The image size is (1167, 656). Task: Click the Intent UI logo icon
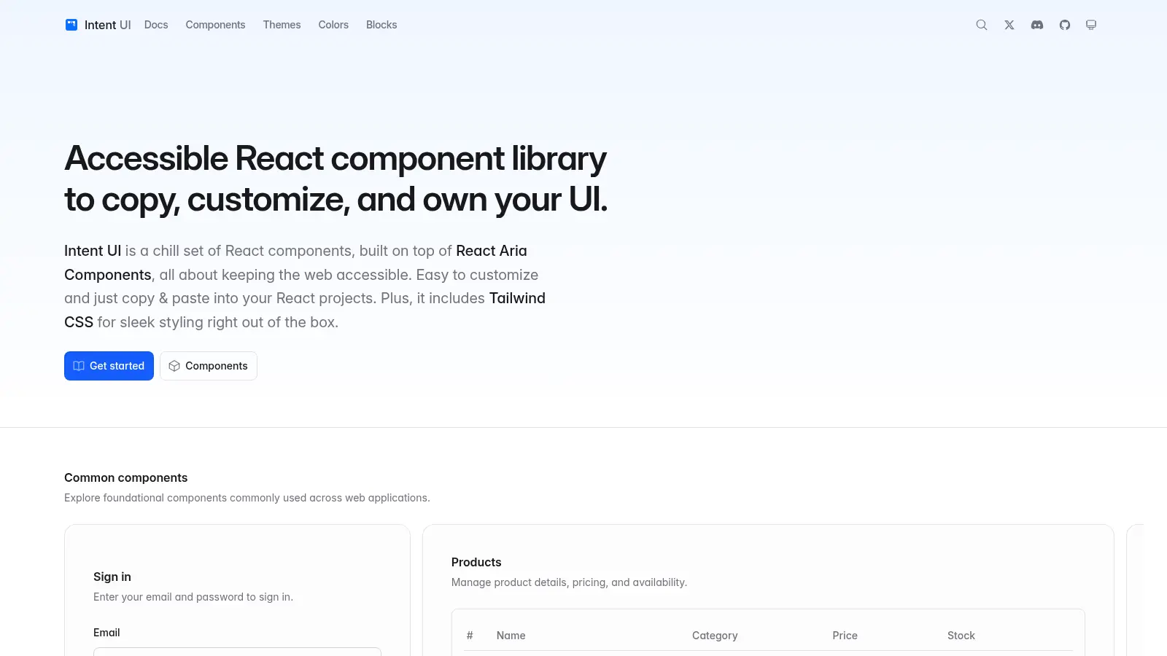pos(71,25)
